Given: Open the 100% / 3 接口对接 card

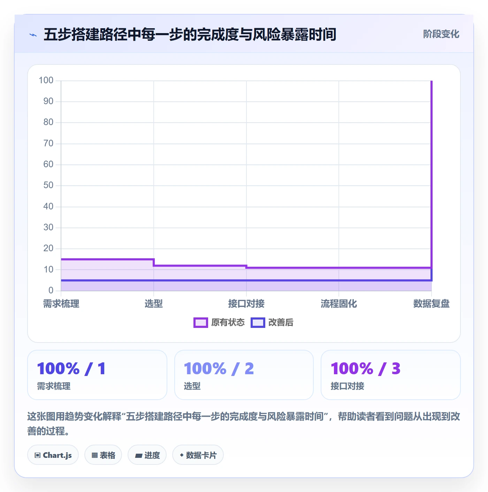Looking at the screenshot, I should point(391,375).
